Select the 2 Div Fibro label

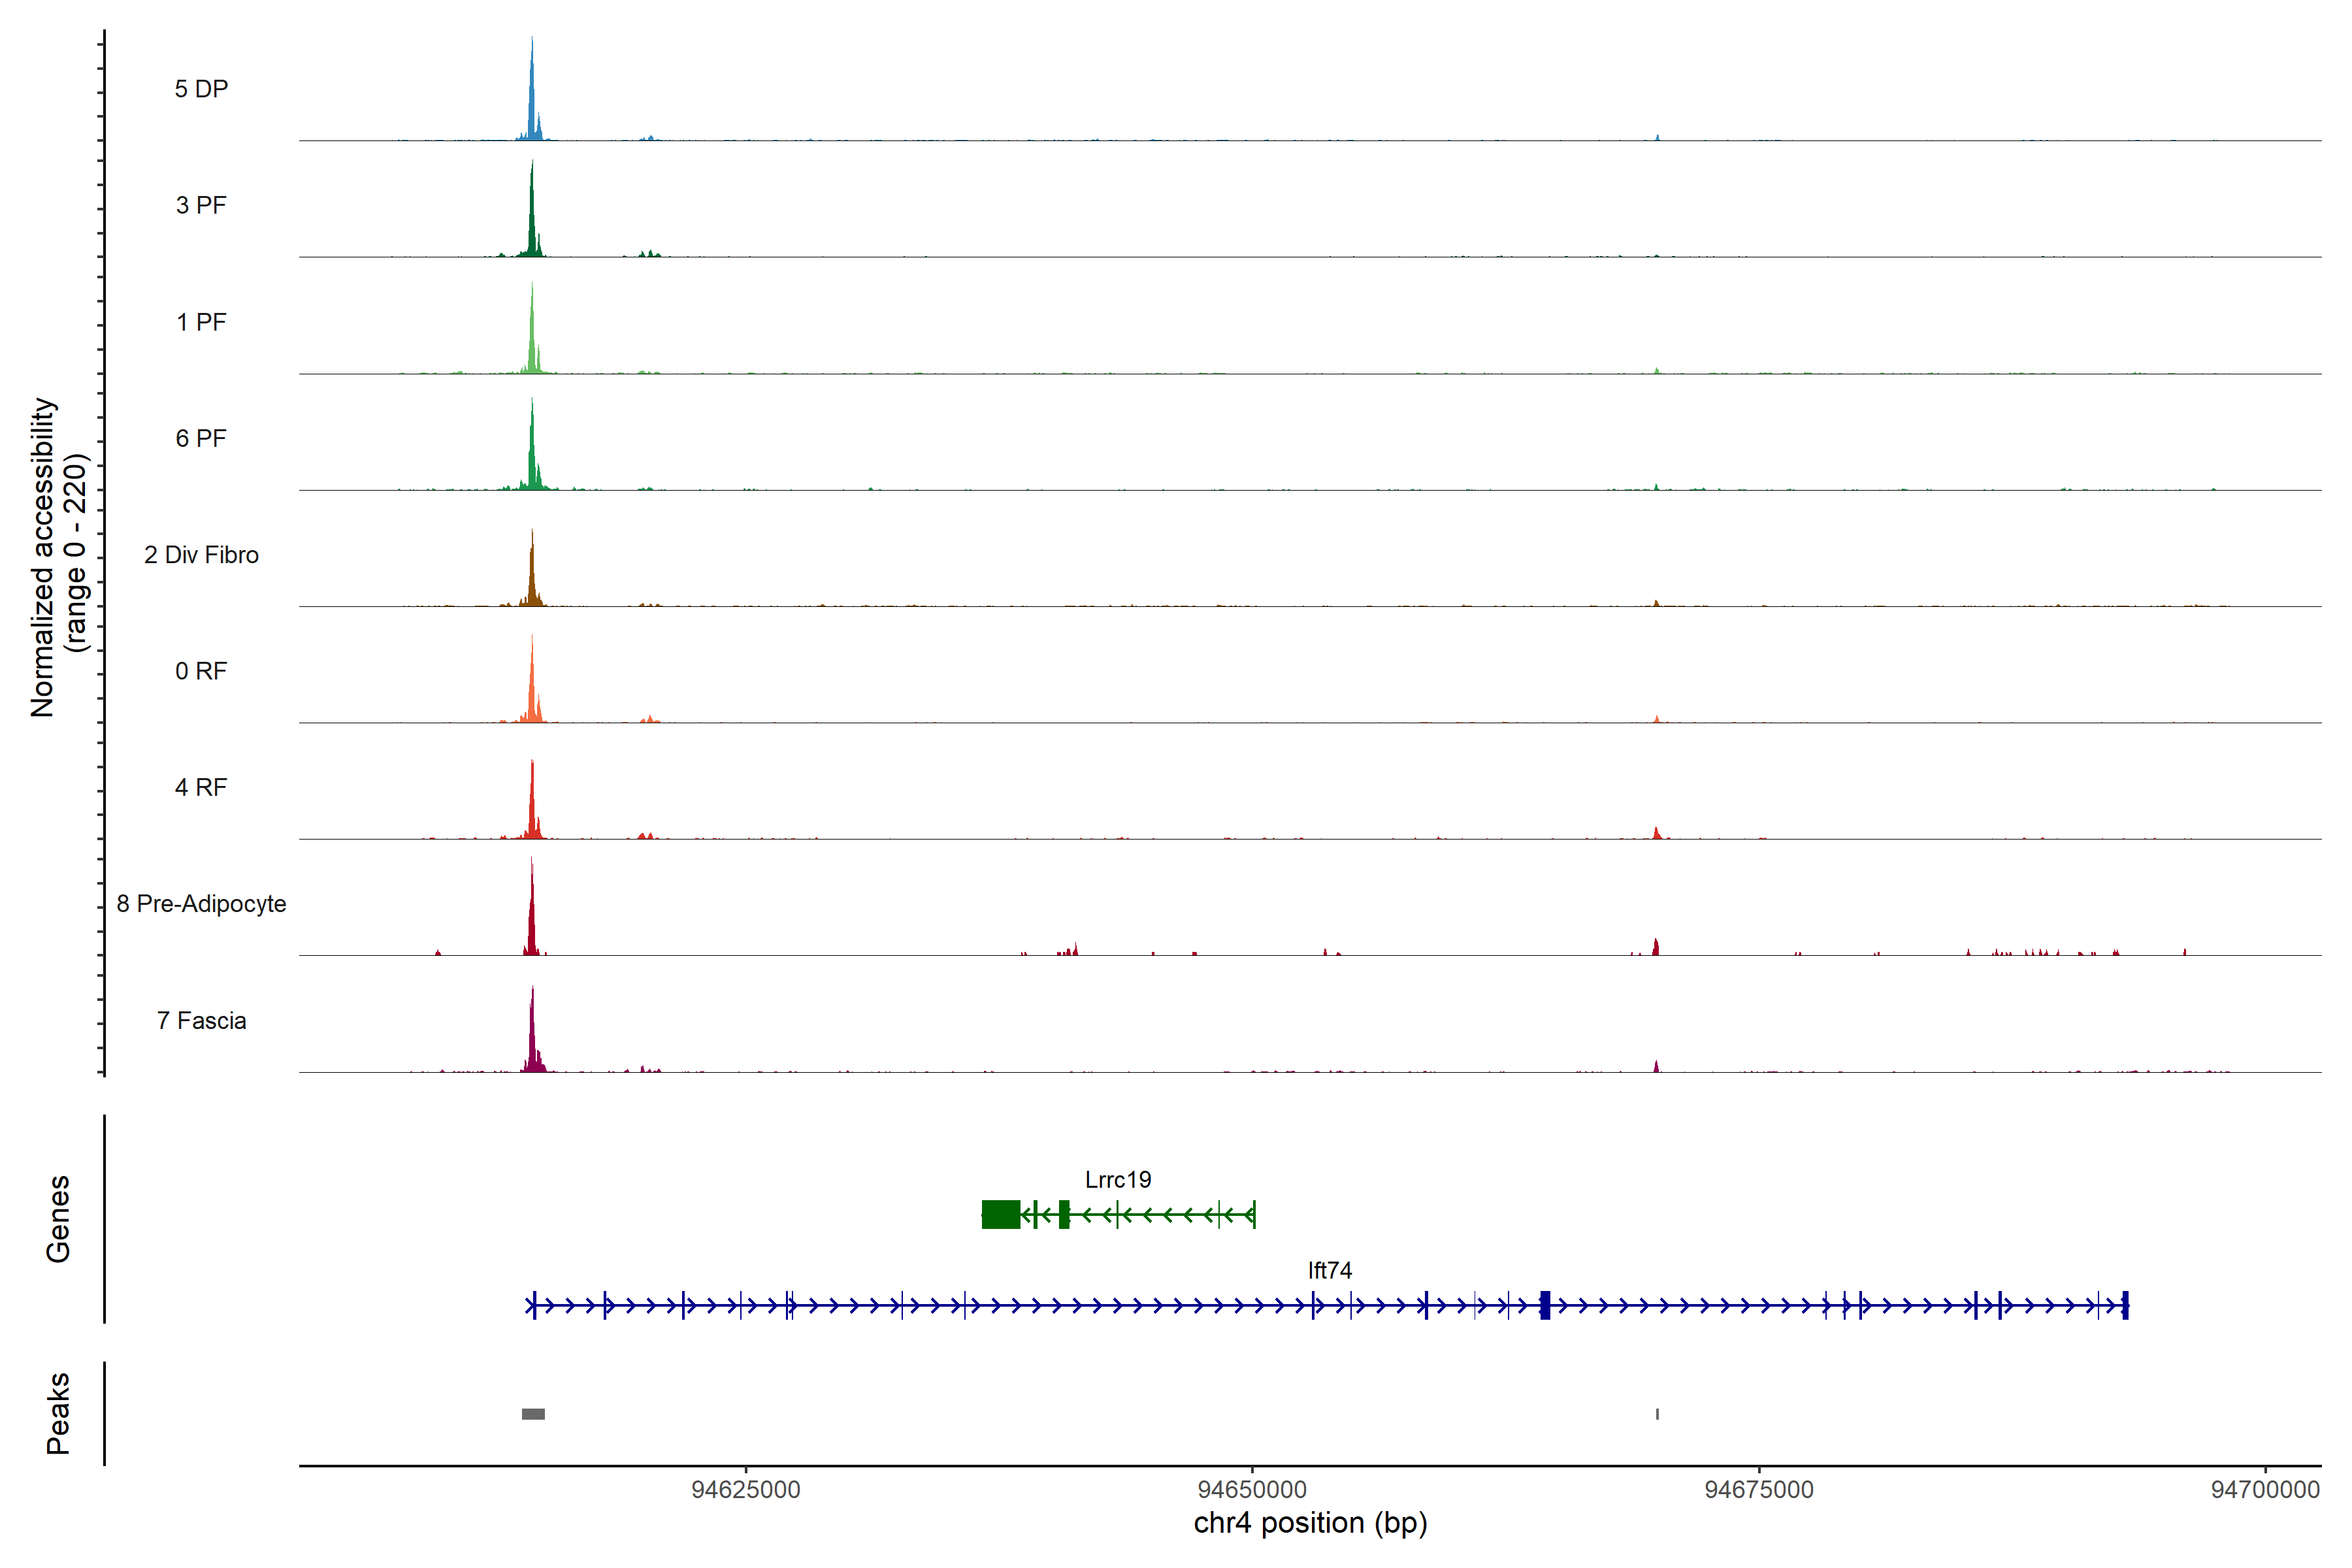click(201, 555)
